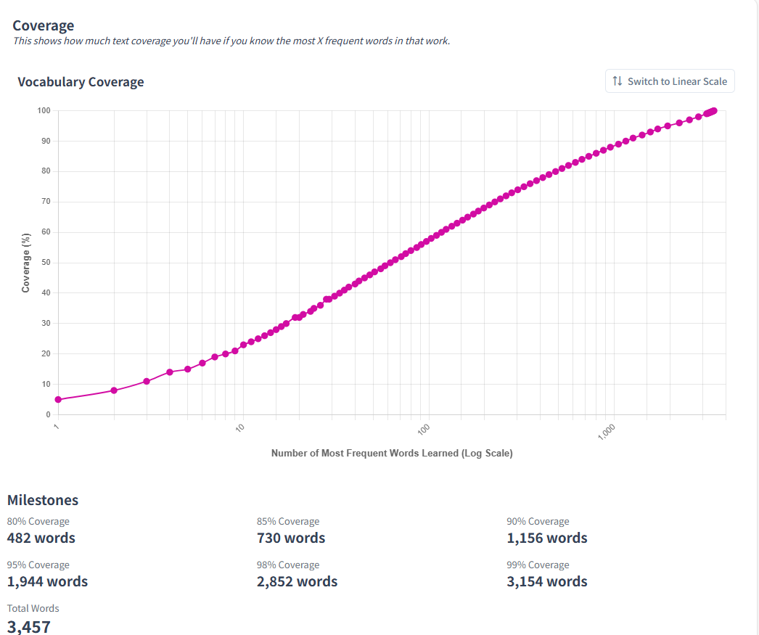
Task: Click the 98% Coverage value 2,852 words
Action: pyautogui.click(x=297, y=581)
